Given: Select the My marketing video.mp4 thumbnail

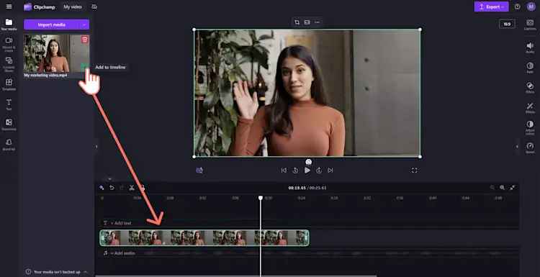Looking at the screenshot, I should coord(56,53).
